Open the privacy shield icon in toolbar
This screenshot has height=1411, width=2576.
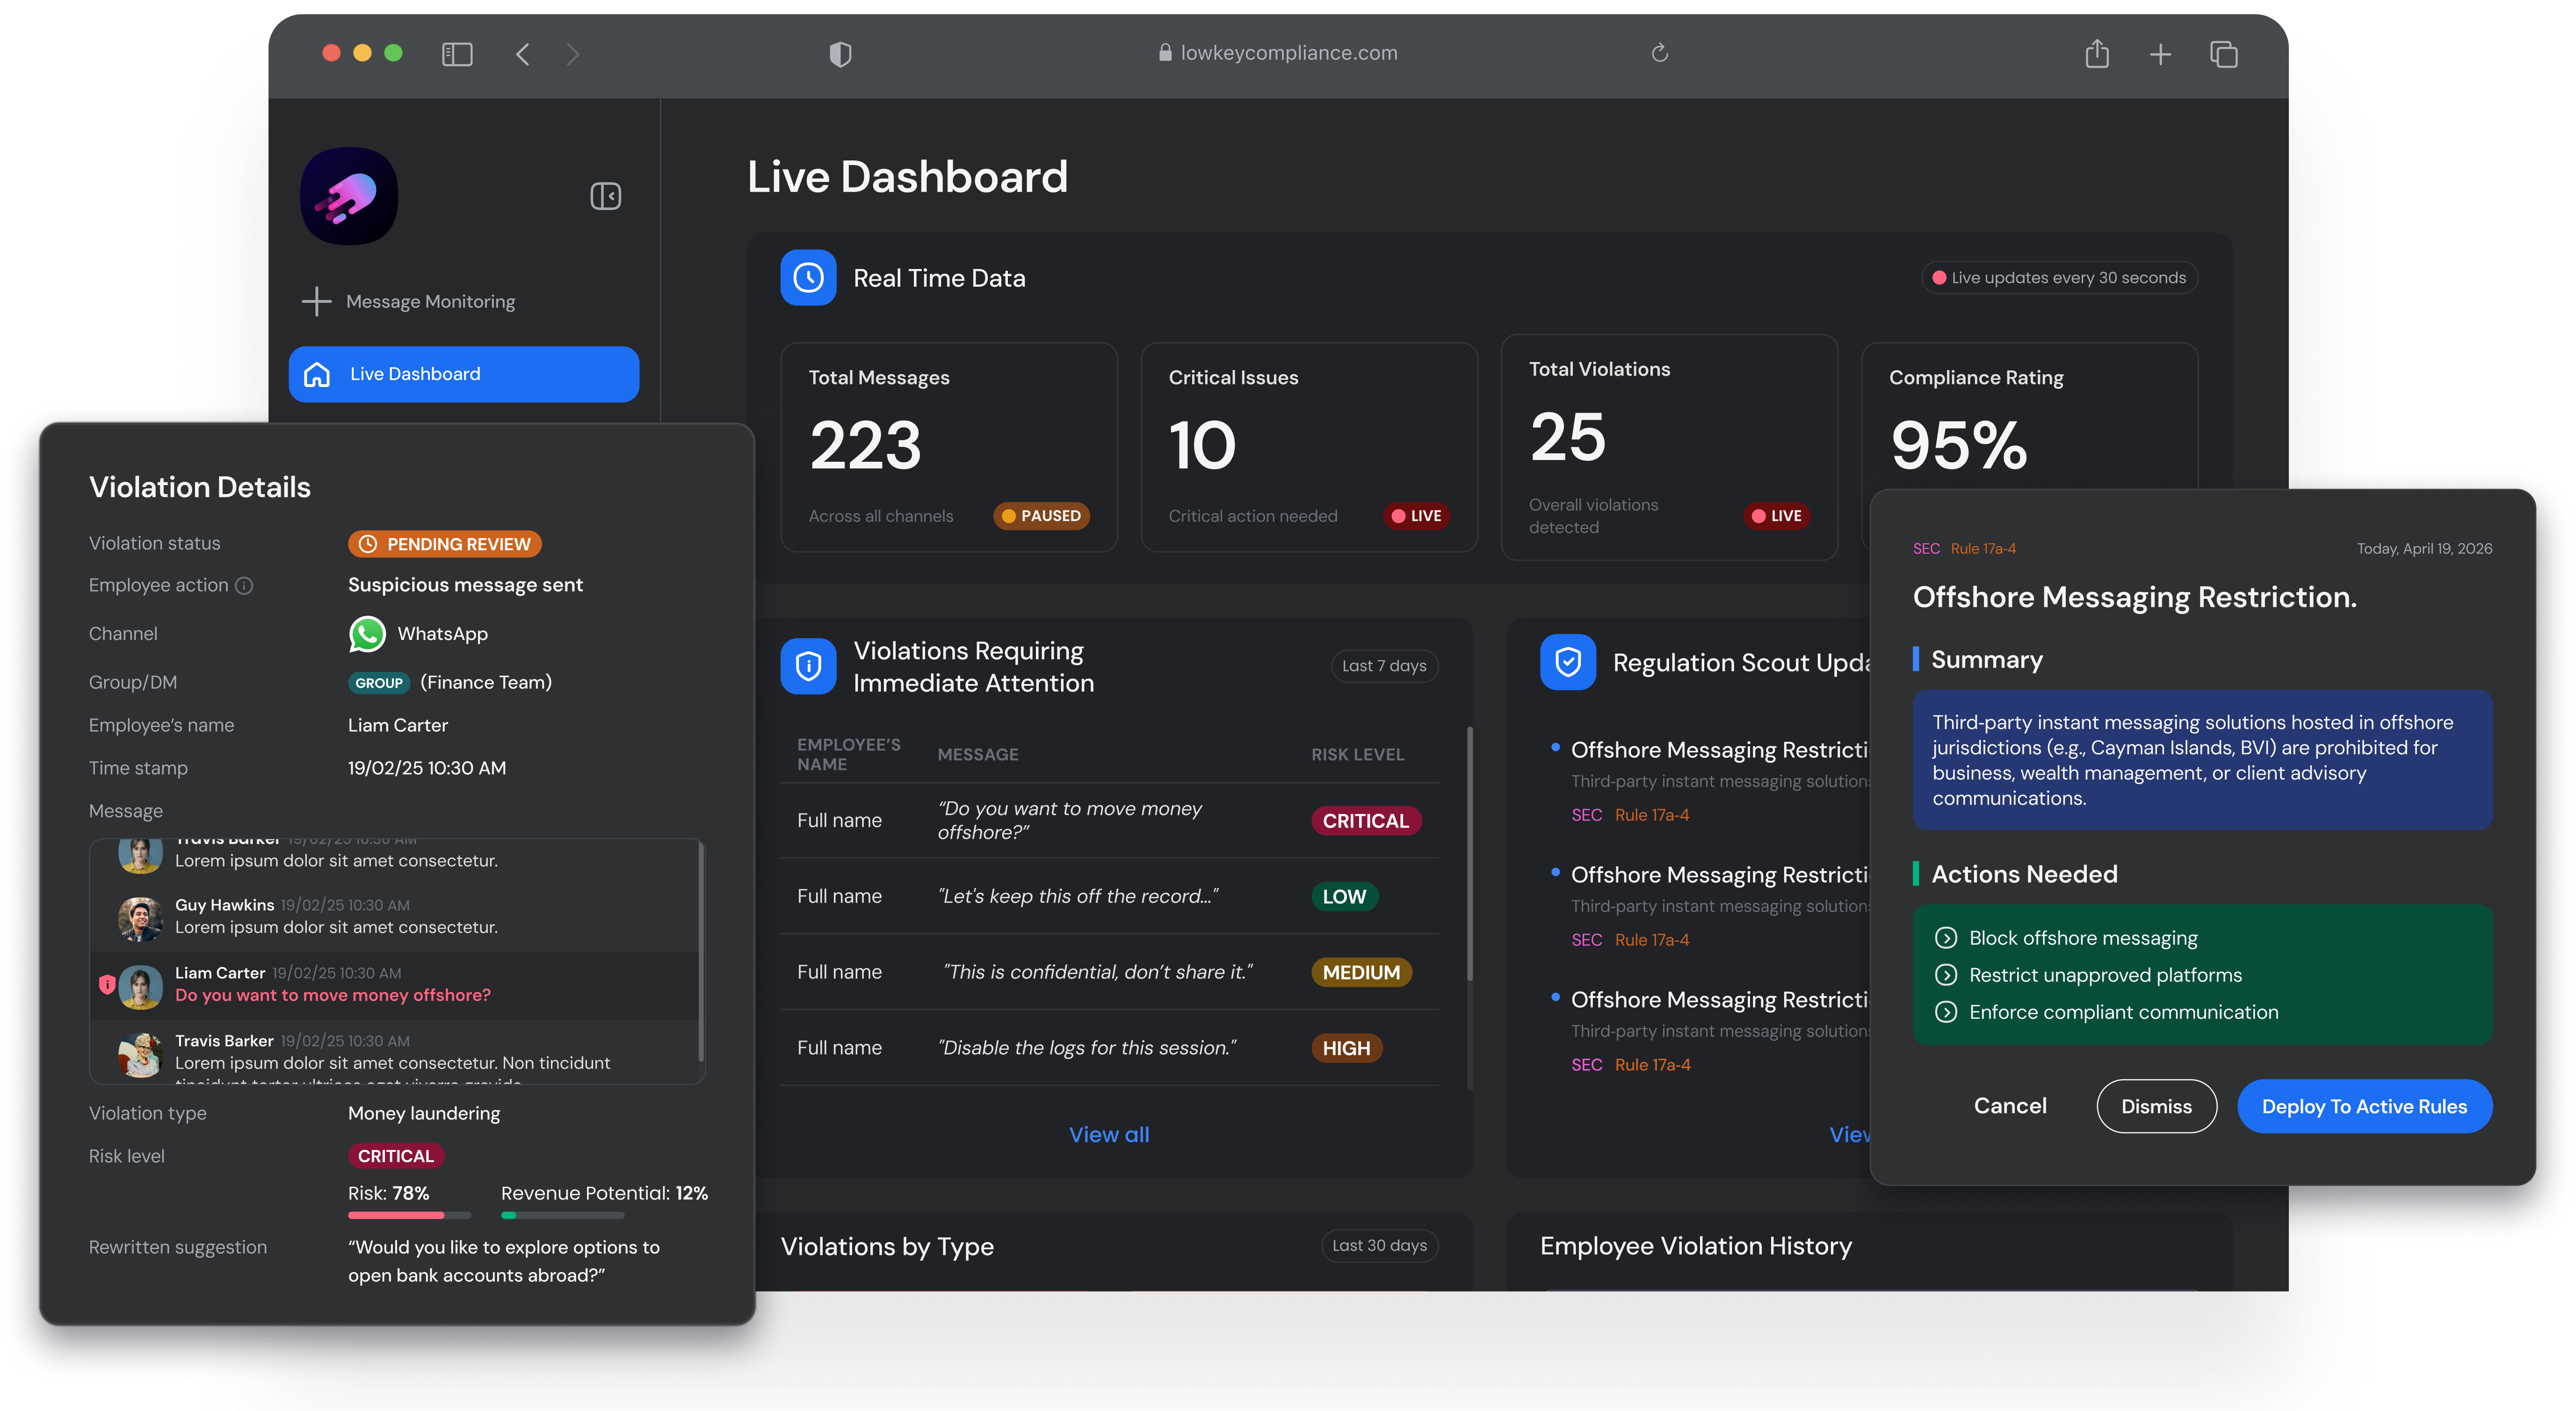pos(840,54)
